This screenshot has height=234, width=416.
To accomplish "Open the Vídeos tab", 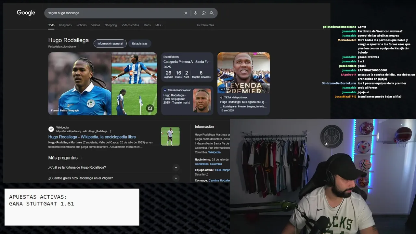I will pos(96,25).
